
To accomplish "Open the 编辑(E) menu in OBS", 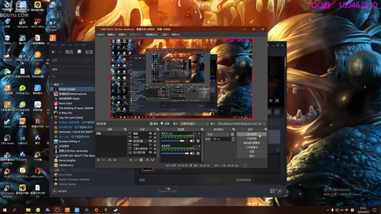I will coord(111,35).
